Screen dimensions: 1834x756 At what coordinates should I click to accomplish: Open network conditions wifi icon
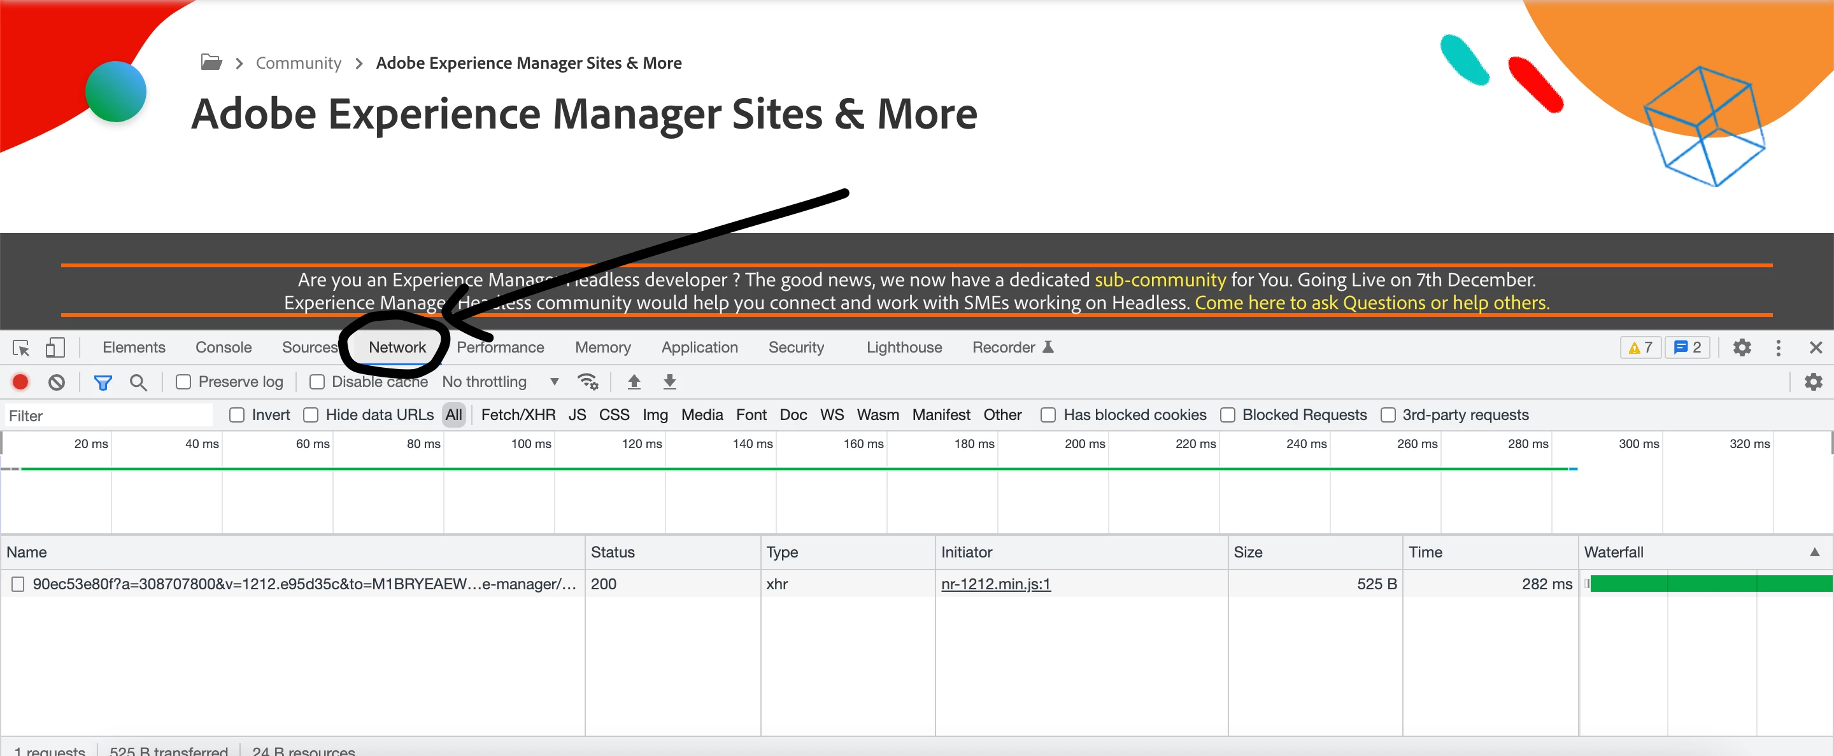pos(587,382)
